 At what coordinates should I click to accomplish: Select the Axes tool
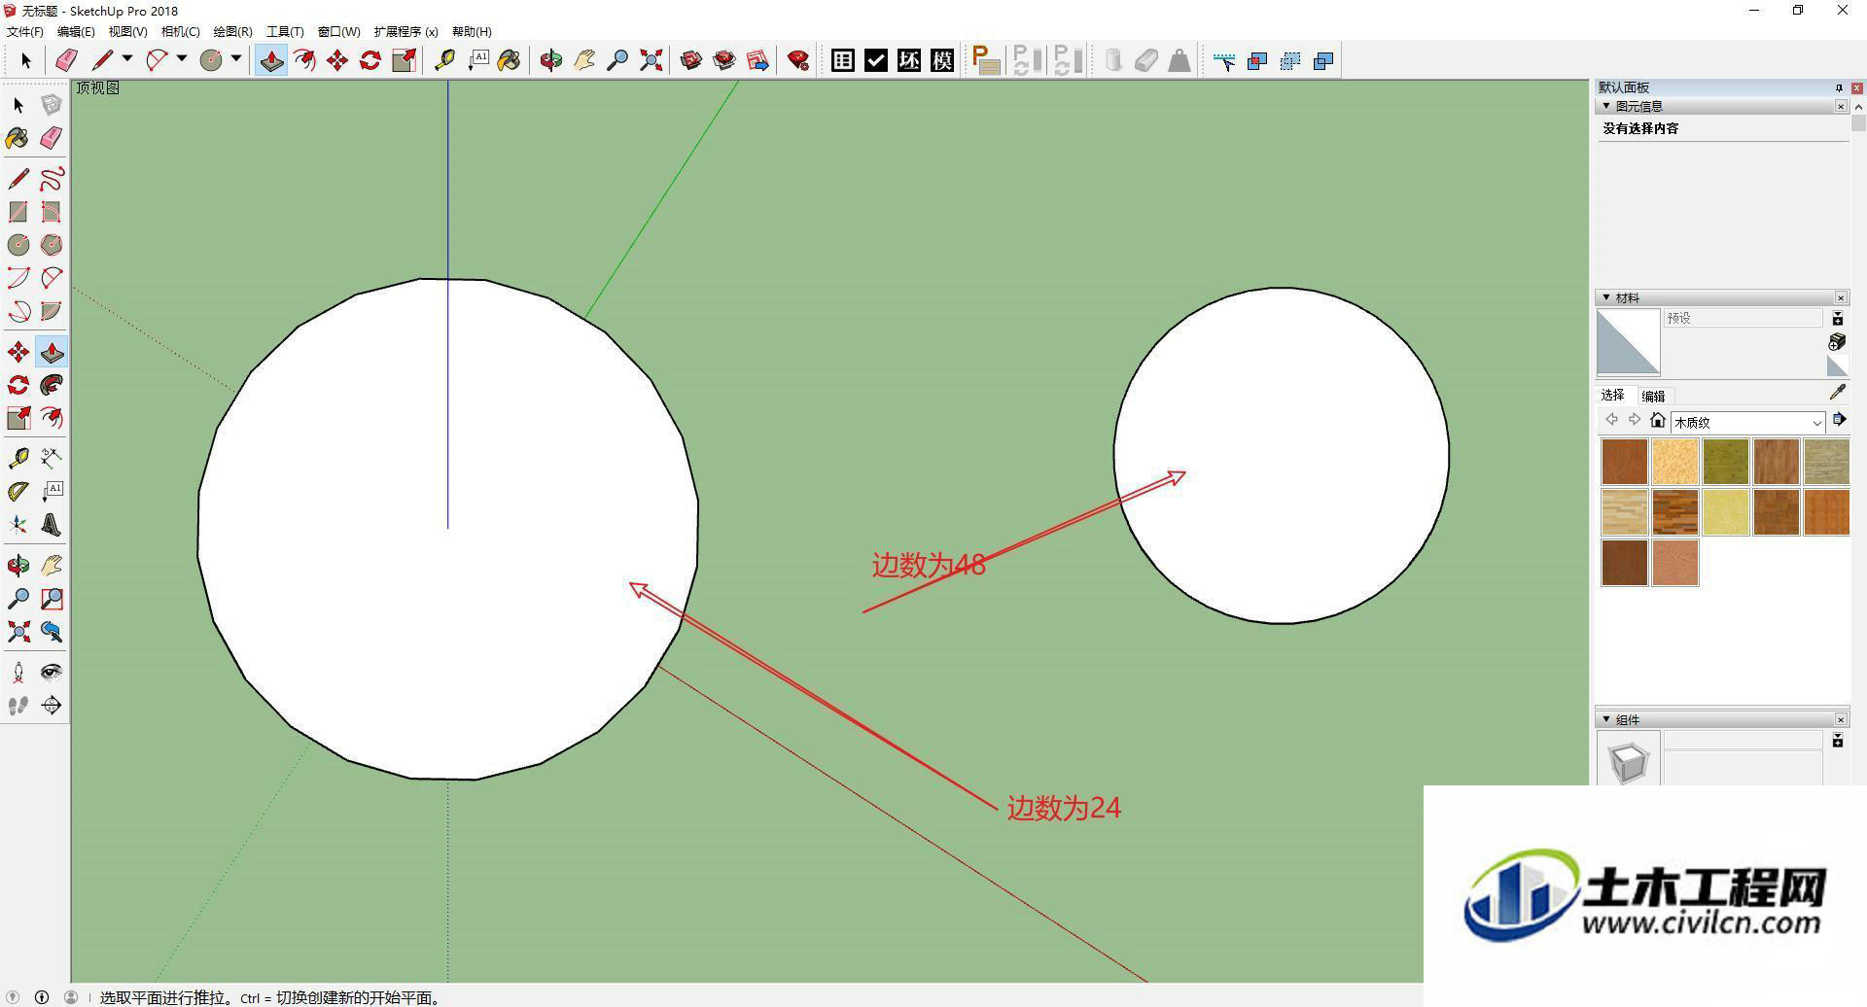pos(18,525)
